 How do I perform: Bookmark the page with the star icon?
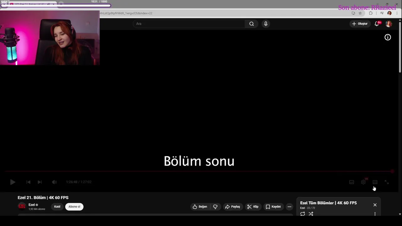(360, 13)
